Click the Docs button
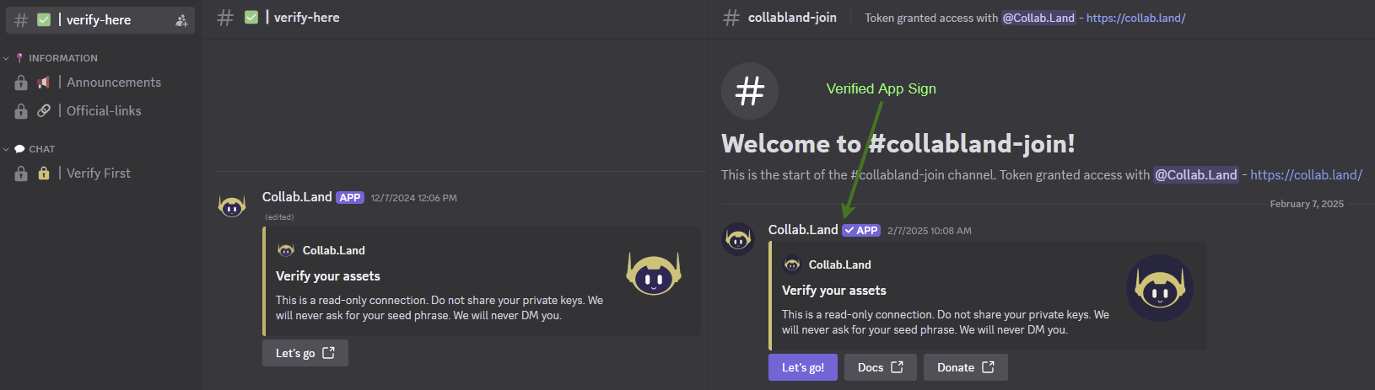The height and width of the screenshot is (390, 1375). [x=881, y=367]
